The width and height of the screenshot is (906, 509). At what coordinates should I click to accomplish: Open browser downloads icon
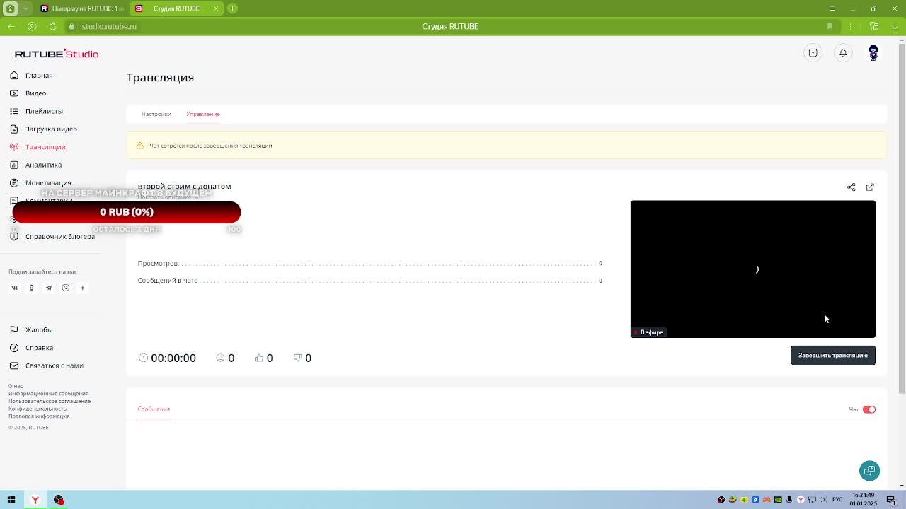point(895,26)
